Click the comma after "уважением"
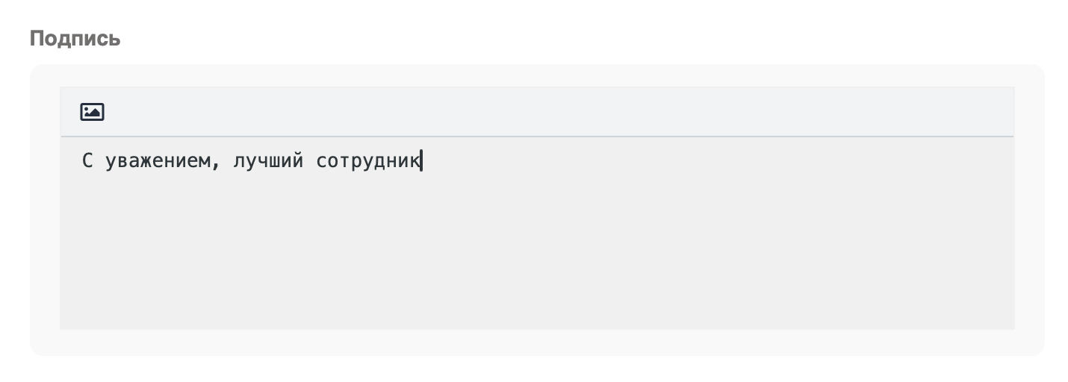The width and height of the screenshot is (1068, 382). point(215,164)
